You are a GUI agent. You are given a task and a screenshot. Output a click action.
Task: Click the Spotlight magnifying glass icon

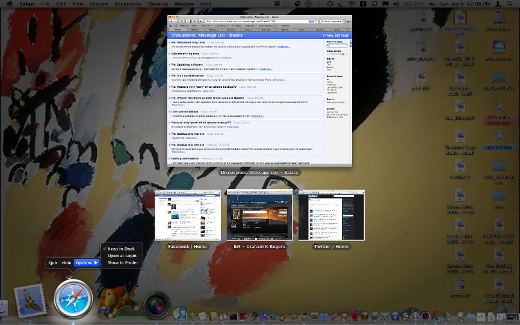pyautogui.click(x=509, y=4)
